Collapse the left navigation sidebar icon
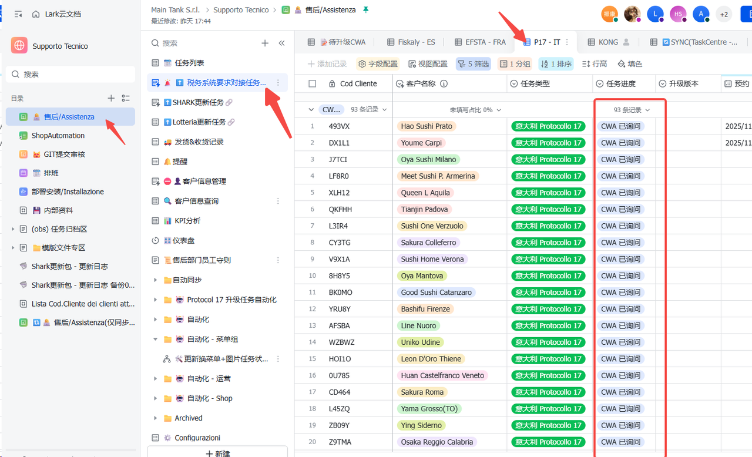Image resolution: width=752 pixels, height=457 pixels. click(x=18, y=14)
